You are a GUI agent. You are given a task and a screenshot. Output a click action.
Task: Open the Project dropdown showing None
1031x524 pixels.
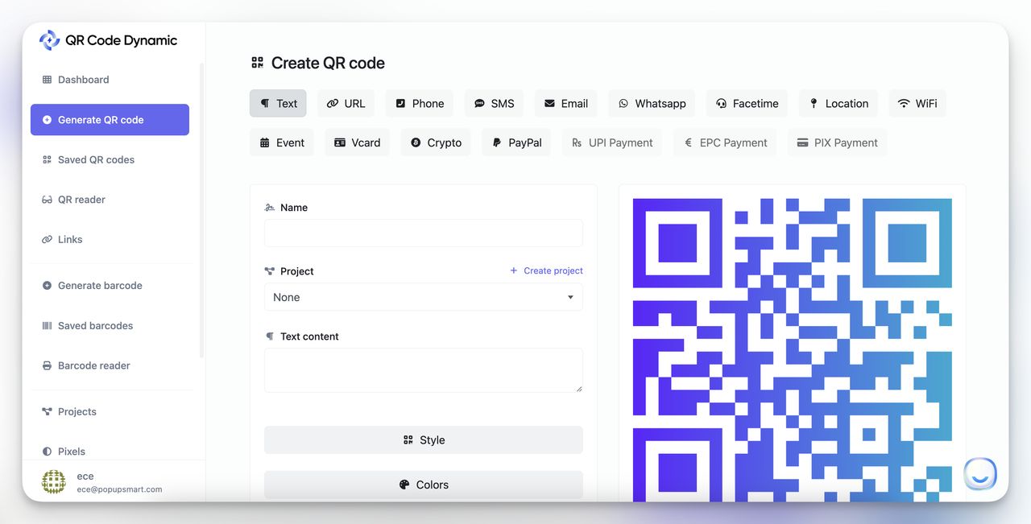(423, 297)
